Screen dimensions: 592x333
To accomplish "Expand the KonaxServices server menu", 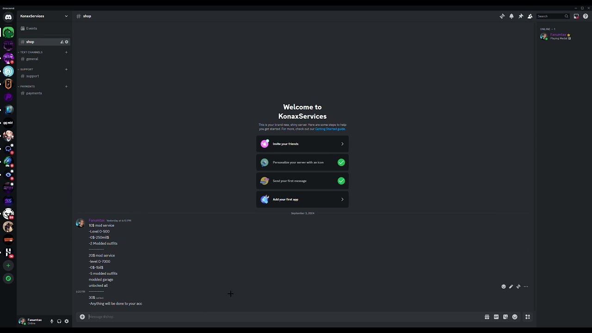I will [44, 16].
